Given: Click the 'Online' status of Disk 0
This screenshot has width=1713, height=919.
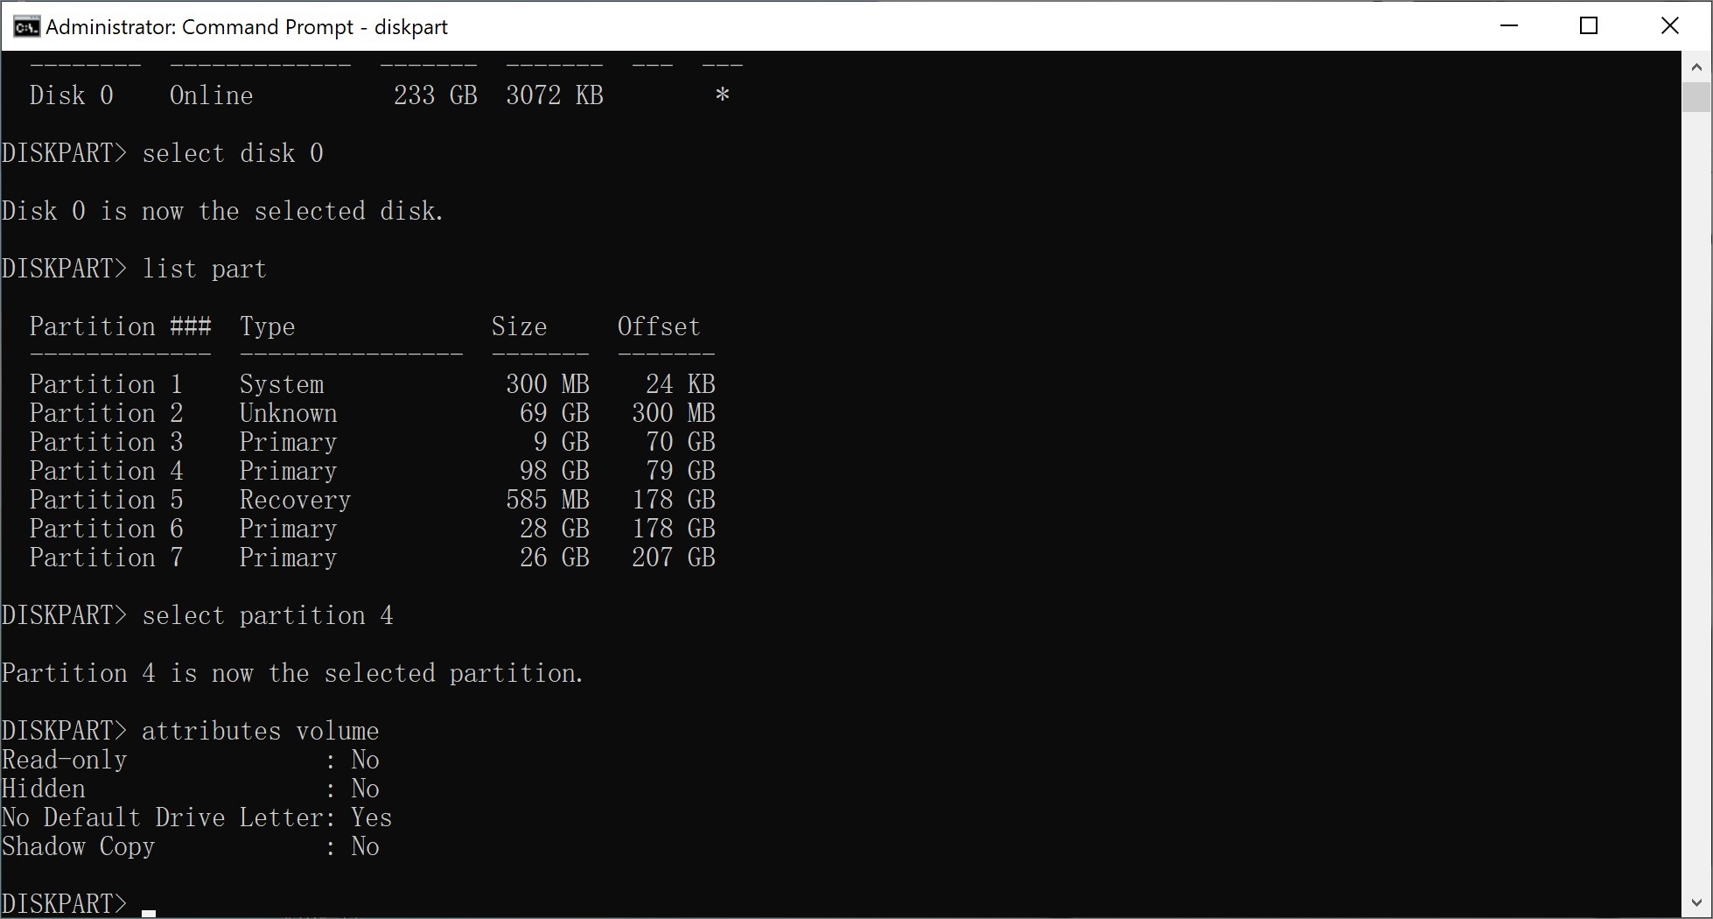Looking at the screenshot, I should tap(212, 95).
